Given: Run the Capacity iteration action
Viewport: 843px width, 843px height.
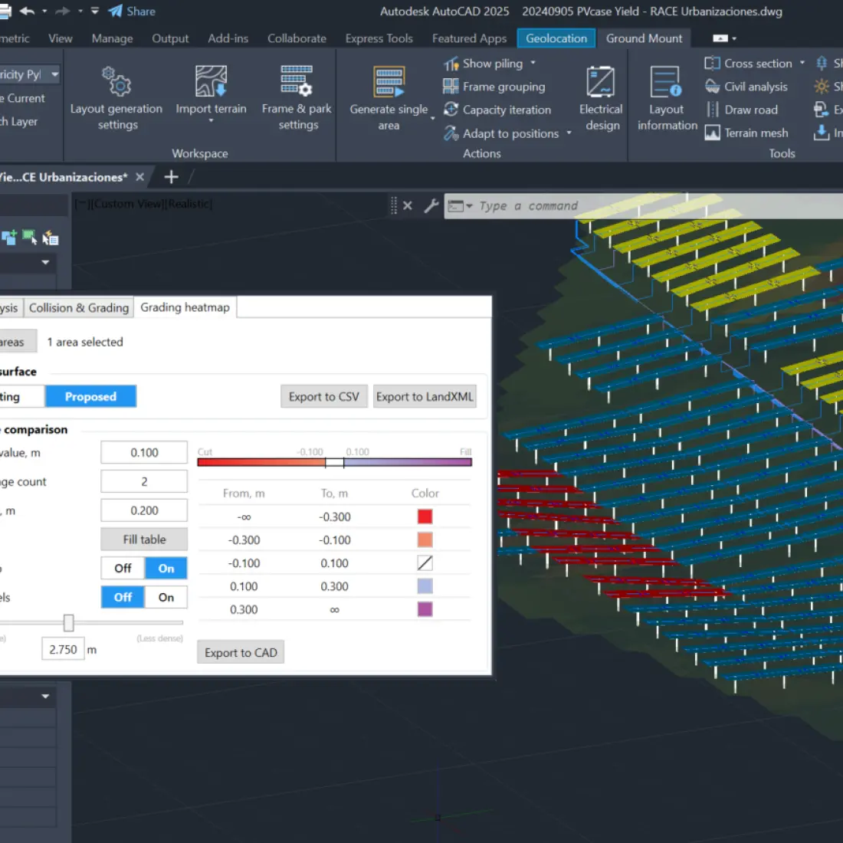Looking at the screenshot, I should pos(497,110).
